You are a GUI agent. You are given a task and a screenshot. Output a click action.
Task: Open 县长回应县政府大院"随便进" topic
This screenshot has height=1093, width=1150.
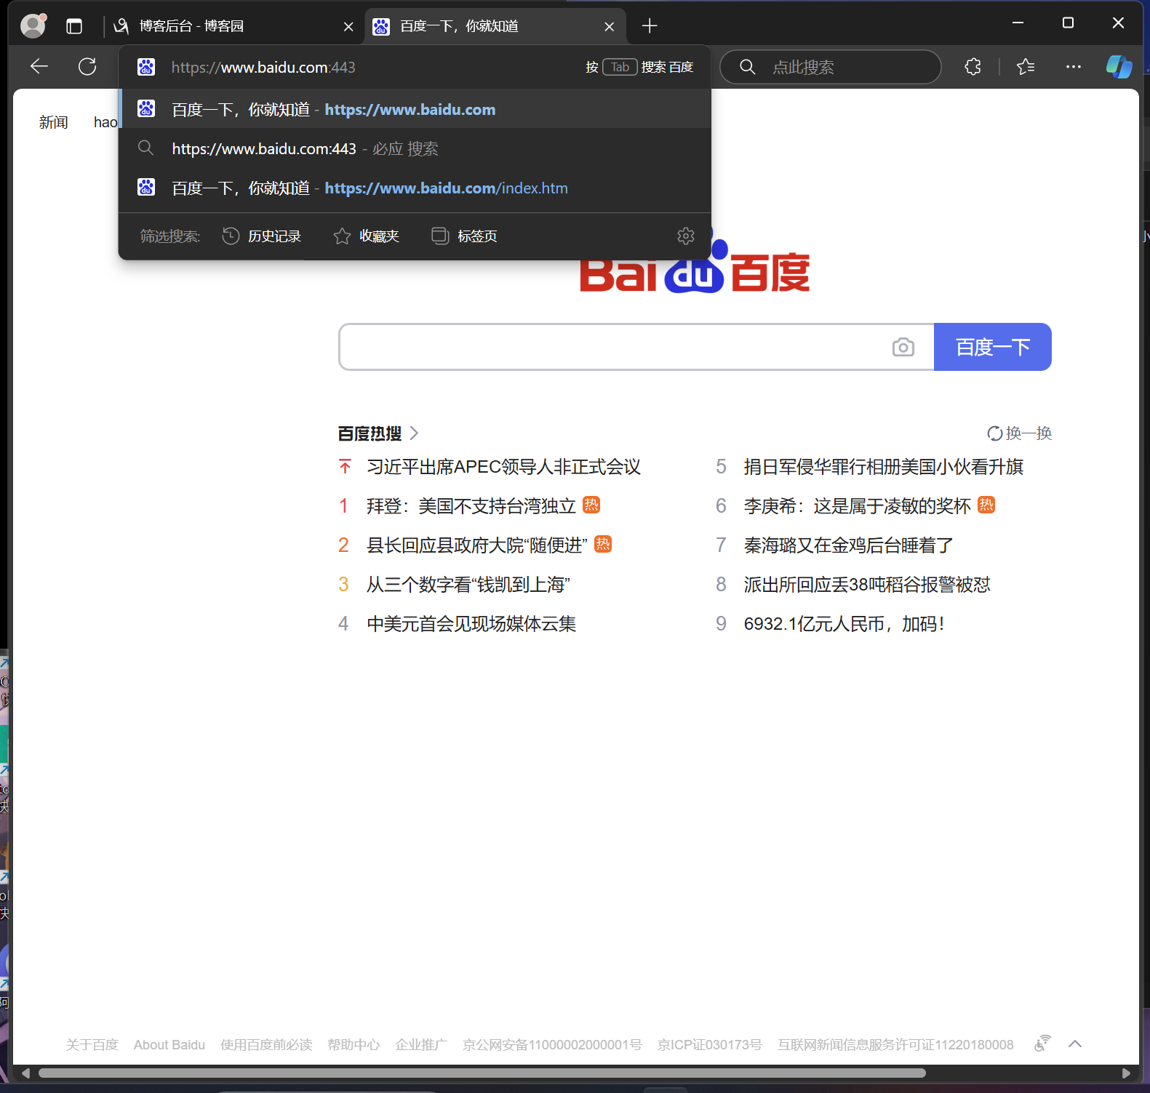point(477,545)
